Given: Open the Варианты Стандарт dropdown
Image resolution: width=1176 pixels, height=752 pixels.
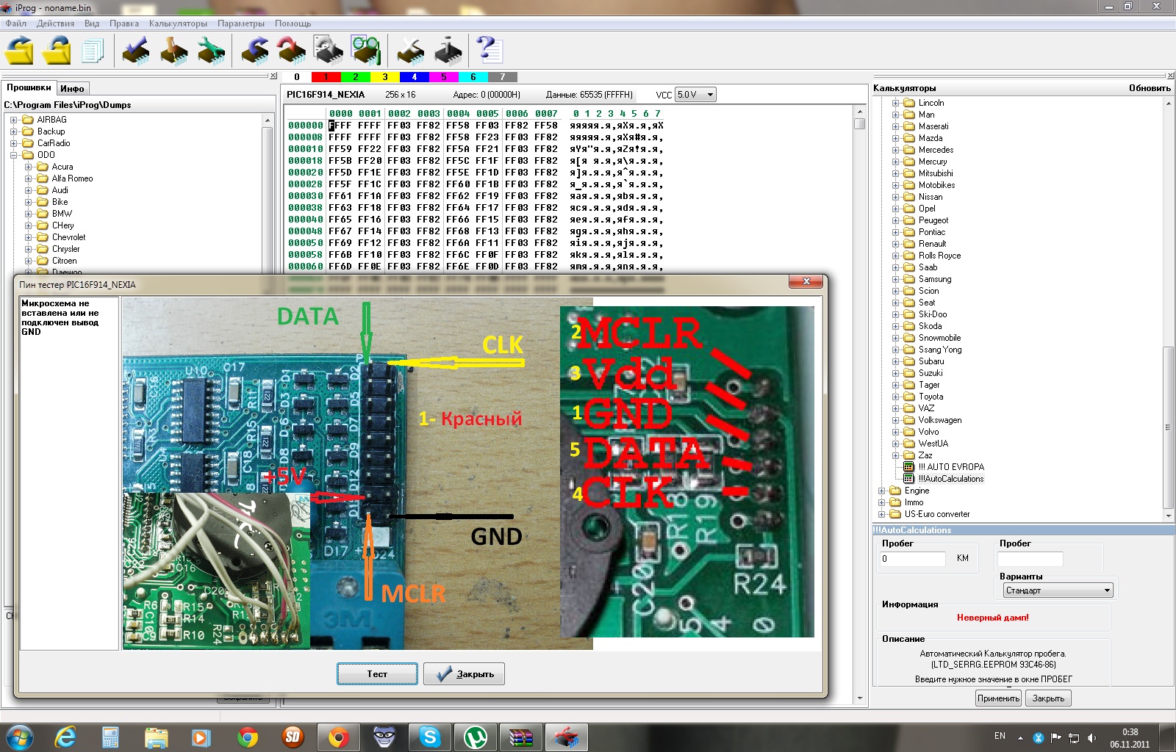Looking at the screenshot, I should (1058, 590).
